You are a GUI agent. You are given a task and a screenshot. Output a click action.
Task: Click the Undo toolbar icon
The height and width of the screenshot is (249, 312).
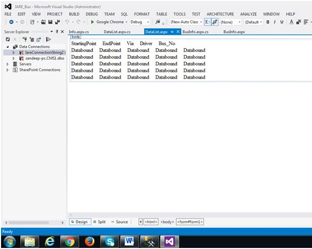(67, 22)
